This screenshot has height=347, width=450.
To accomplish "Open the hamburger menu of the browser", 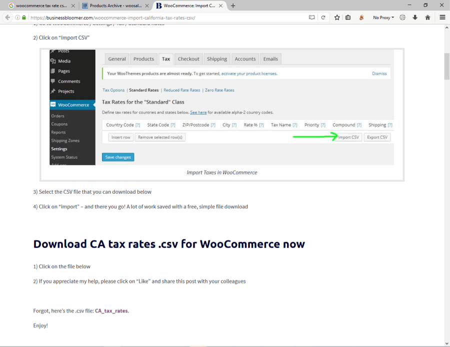I will [442, 18].
